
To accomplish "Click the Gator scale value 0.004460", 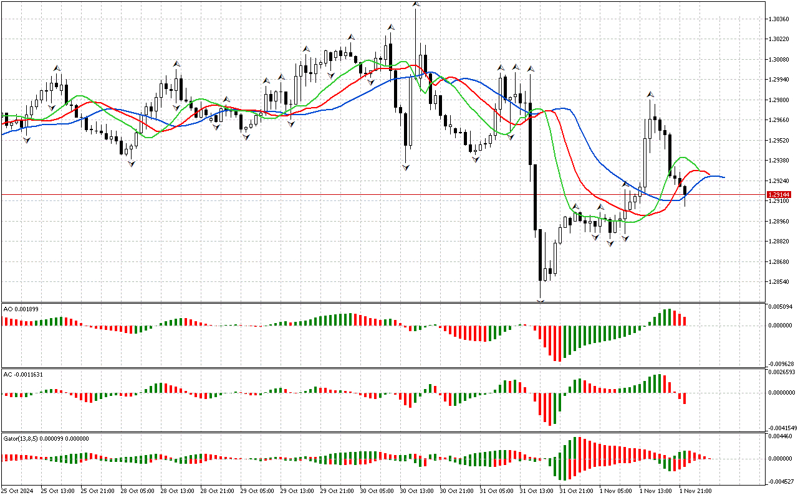I will (780, 437).
